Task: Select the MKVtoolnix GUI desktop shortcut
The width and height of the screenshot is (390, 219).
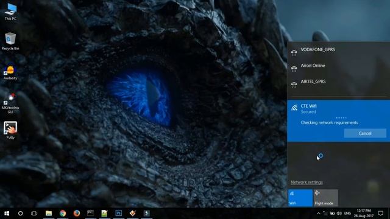Action: 10,103
